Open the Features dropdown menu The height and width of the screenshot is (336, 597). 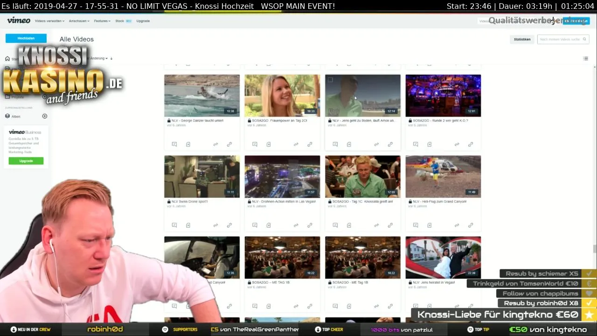pyautogui.click(x=102, y=21)
